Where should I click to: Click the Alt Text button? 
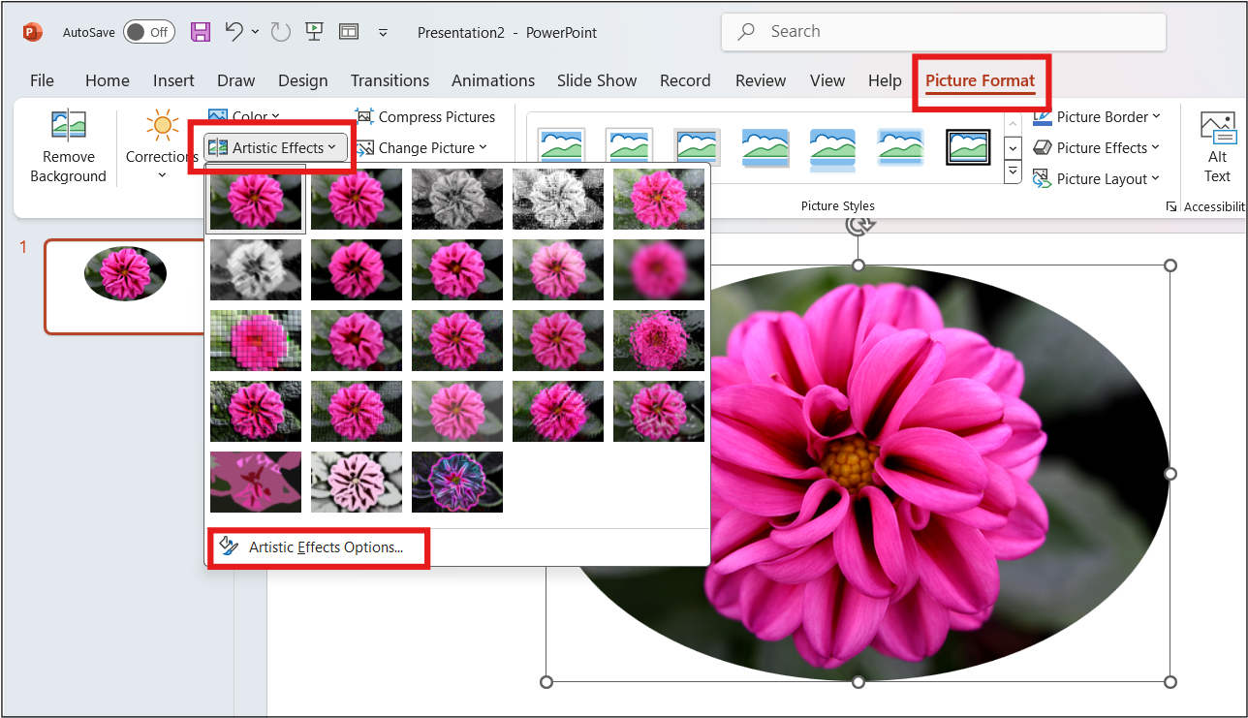point(1218,146)
